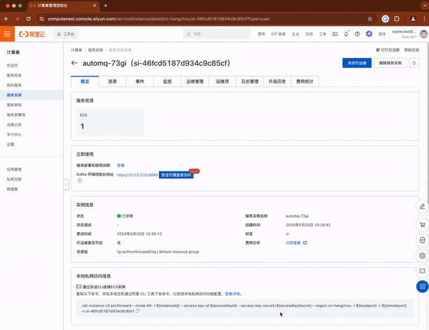Open 我的服务 in sidebar
Image resolution: width=429 pixels, height=330 pixels.
[14, 85]
